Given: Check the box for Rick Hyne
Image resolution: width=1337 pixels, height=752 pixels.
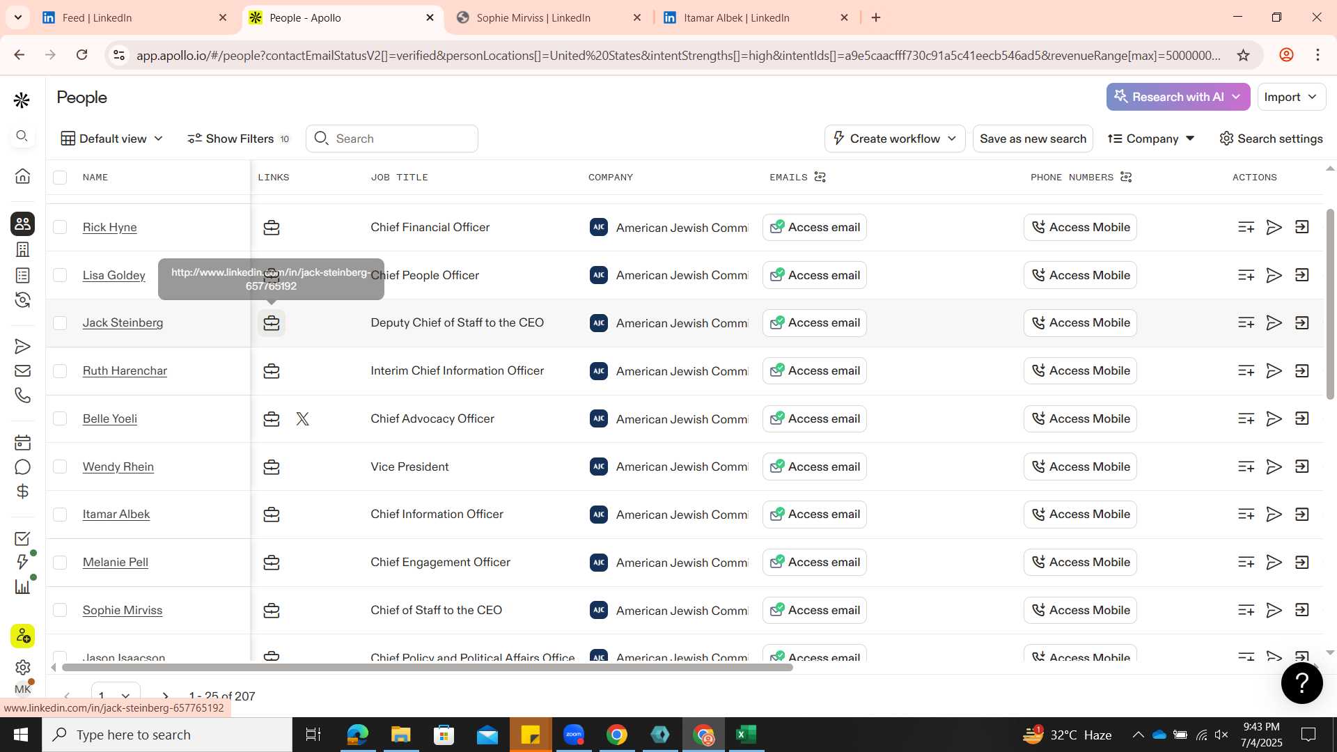Looking at the screenshot, I should coord(60,227).
